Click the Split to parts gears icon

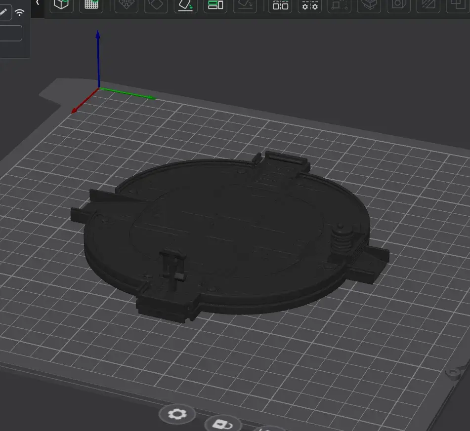tap(310, 4)
